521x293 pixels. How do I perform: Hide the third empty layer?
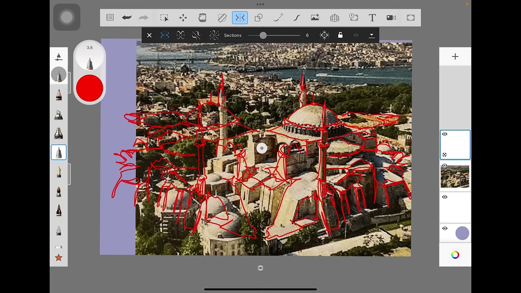pyautogui.click(x=444, y=197)
